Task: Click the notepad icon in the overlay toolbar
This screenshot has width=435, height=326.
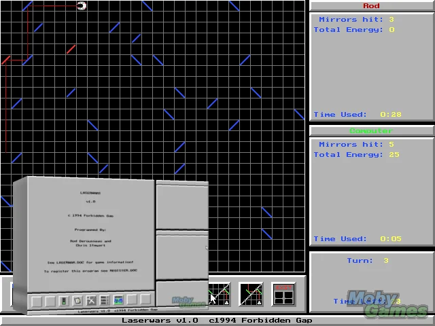Action: (77, 300)
